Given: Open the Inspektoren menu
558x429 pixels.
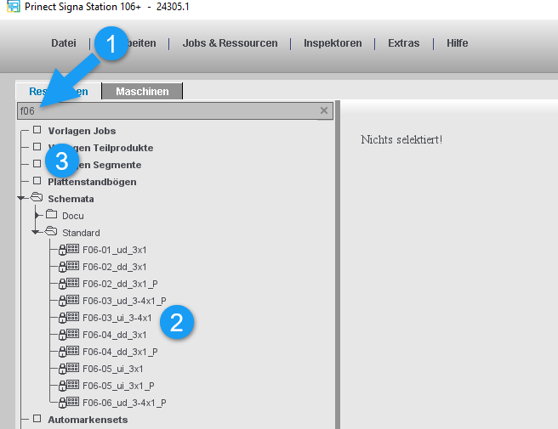Looking at the screenshot, I should [x=333, y=43].
